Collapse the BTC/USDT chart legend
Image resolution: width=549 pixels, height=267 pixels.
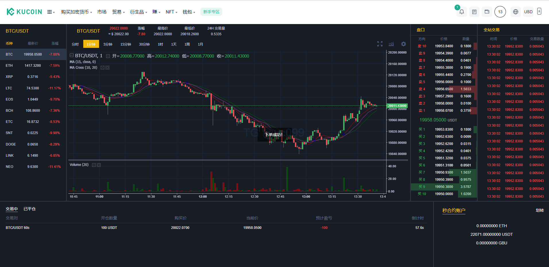click(71, 56)
